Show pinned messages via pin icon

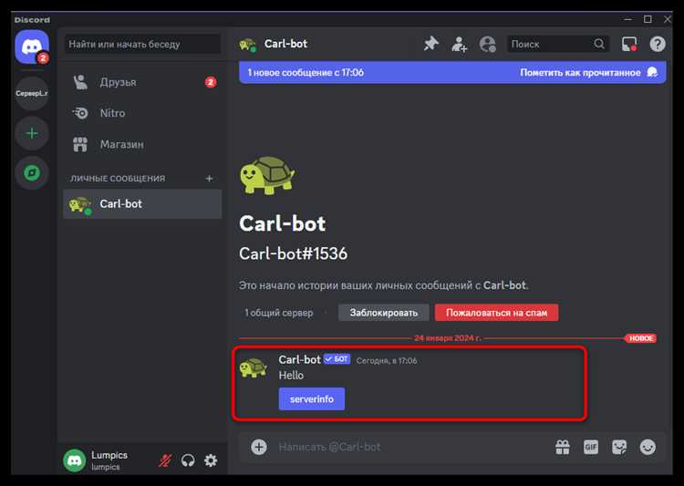tap(431, 44)
